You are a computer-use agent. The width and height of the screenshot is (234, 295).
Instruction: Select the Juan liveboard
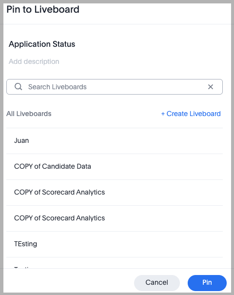(115, 141)
